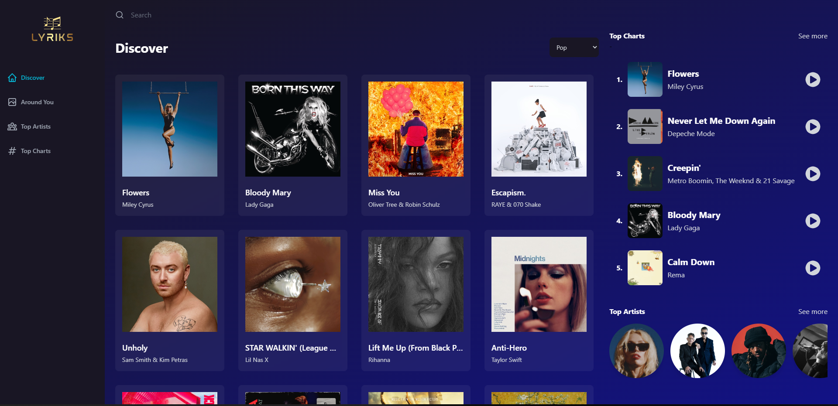Play Creepin' by Metro Boomin
This screenshot has width=838, height=406.
[813, 174]
